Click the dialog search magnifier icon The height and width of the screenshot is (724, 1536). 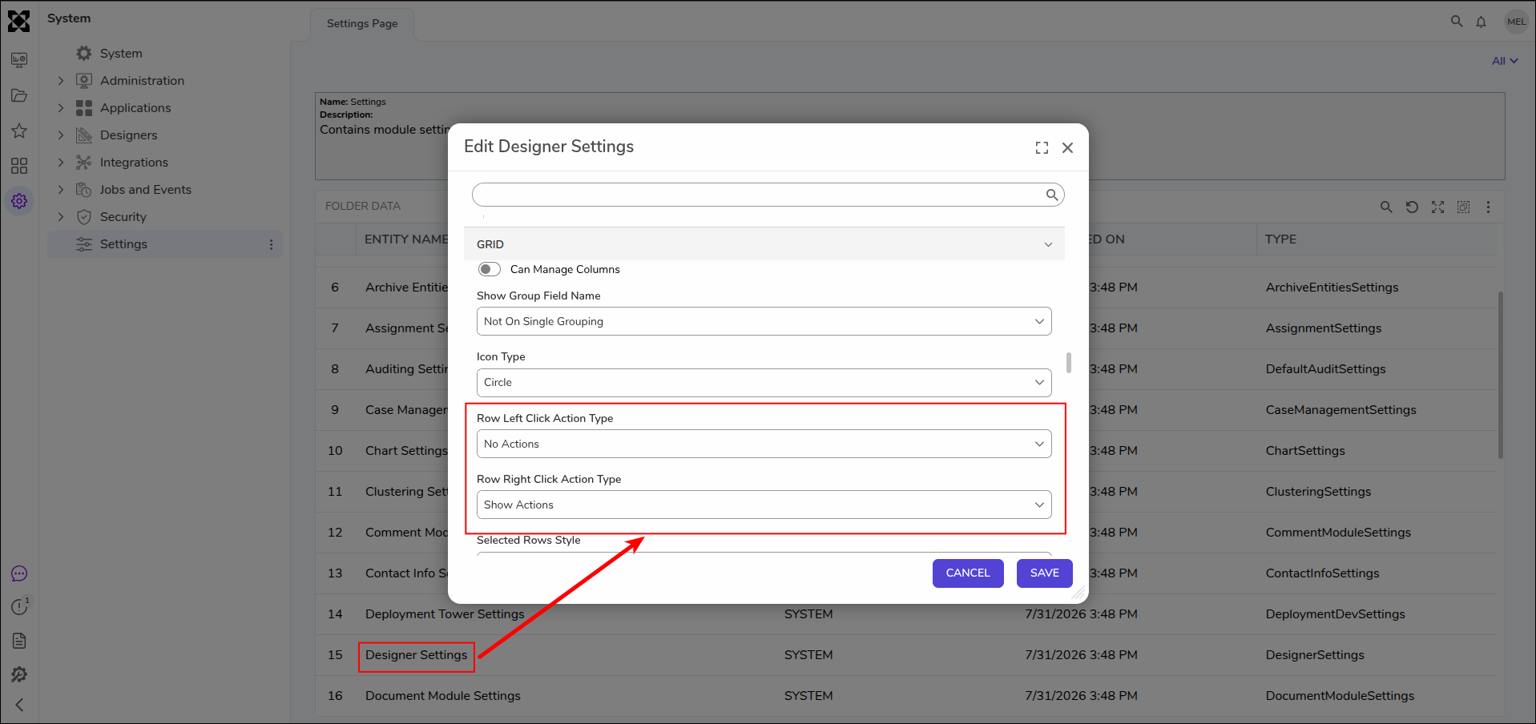pos(1052,195)
